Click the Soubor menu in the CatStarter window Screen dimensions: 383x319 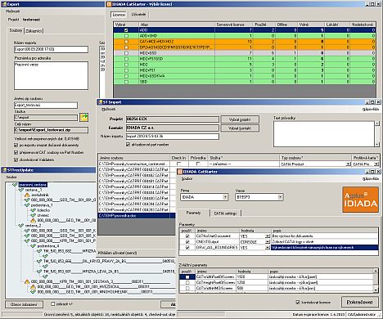click(187, 178)
